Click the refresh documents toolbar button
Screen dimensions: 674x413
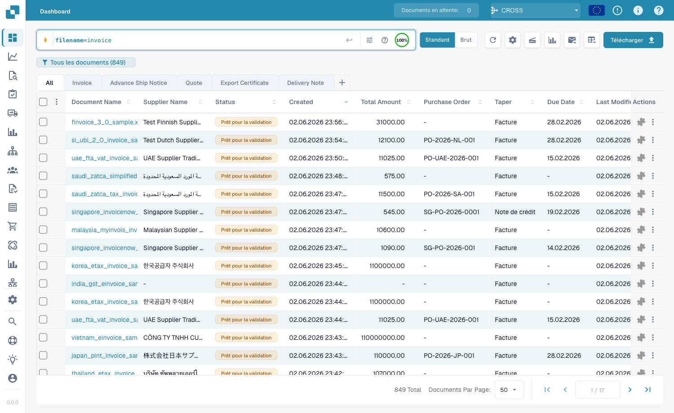coord(493,40)
